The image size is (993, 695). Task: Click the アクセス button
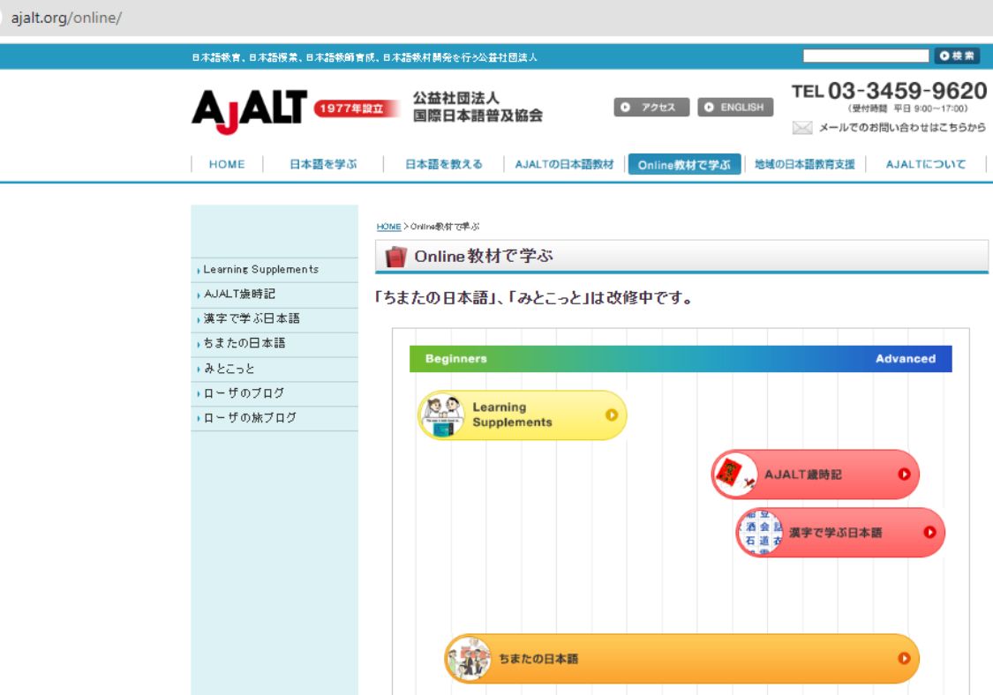(651, 107)
